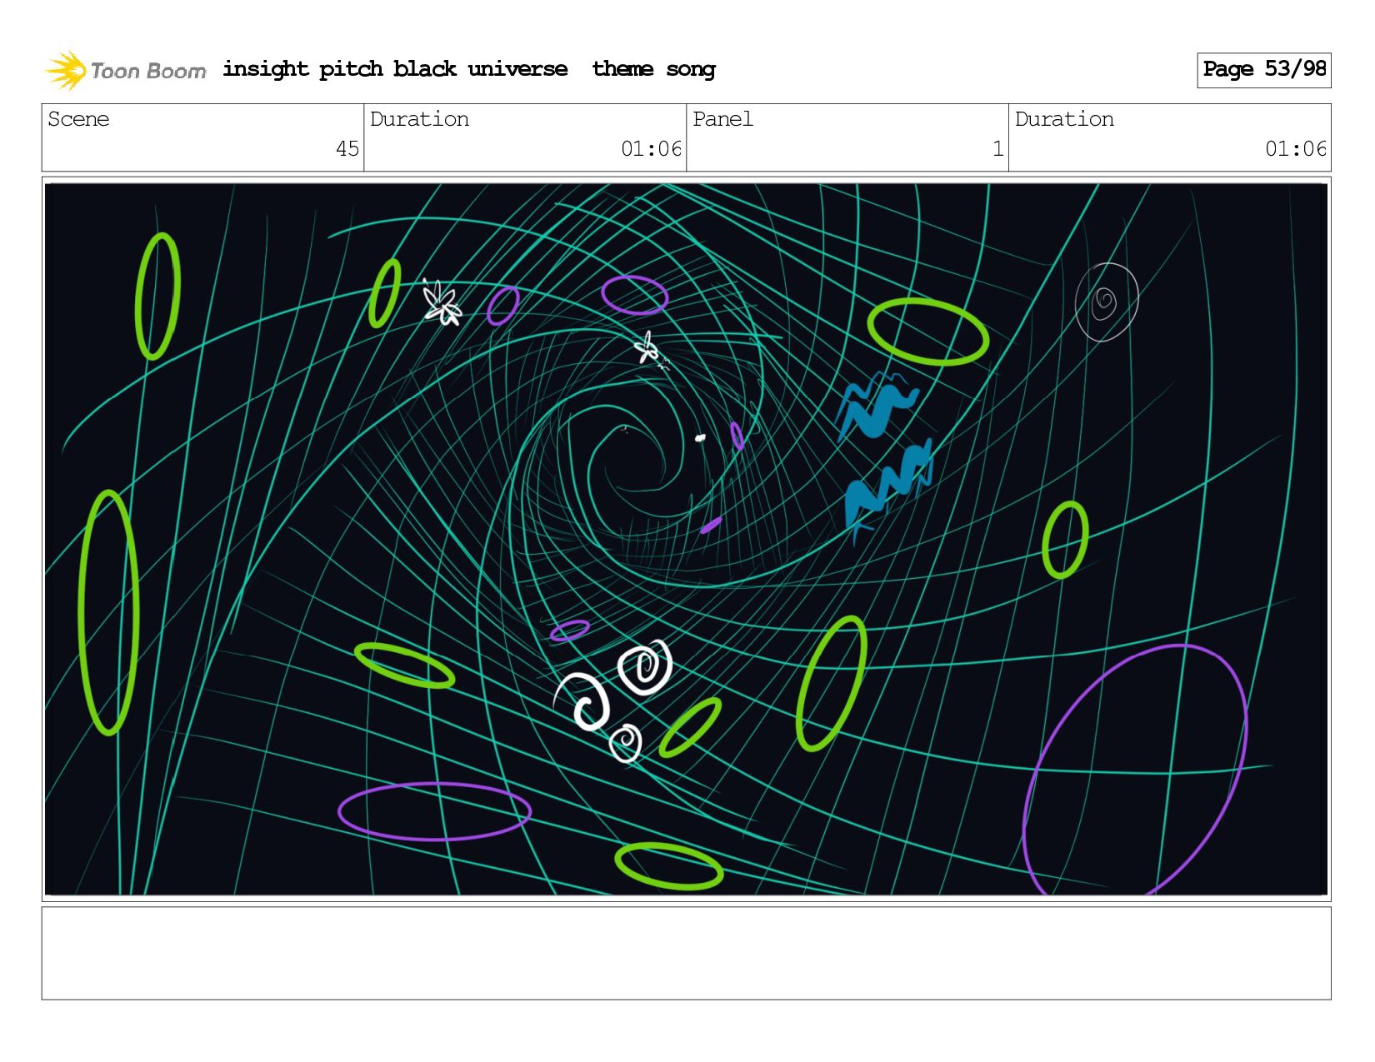Select the panel duration value '01:06'
The width and height of the screenshot is (1375, 1062).
pos(1296,149)
